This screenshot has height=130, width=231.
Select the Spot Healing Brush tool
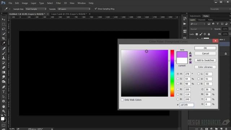click(4, 48)
